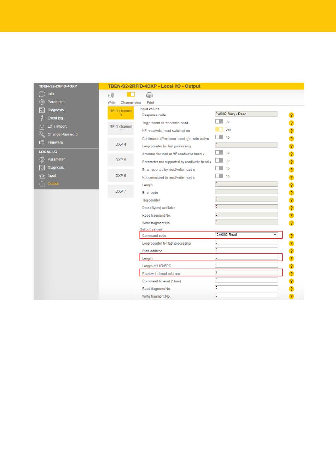Click help icon for Tag present at read/write head
336x475 pixels.
291,123
